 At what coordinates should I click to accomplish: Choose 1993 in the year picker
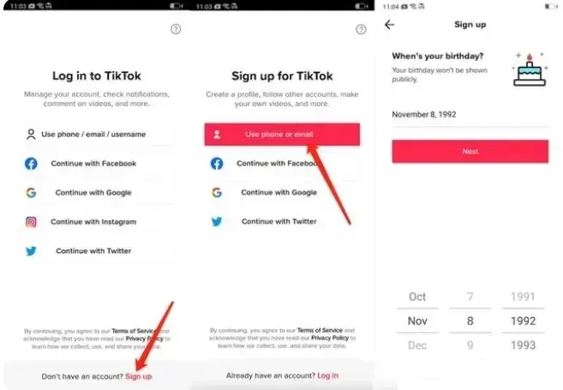tap(523, 345)
